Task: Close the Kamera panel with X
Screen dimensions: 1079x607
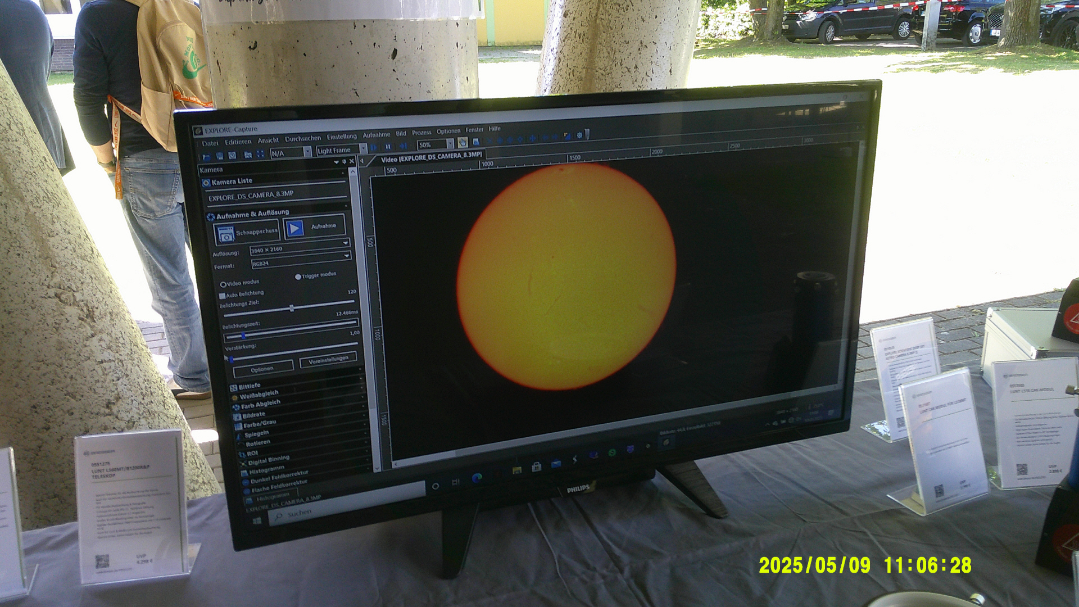Action: point(352,161)
